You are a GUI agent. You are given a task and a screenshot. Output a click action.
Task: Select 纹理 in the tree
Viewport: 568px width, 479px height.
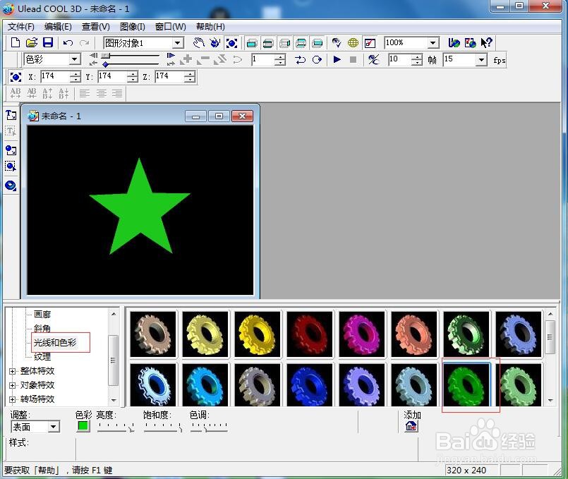pos(42,357)
